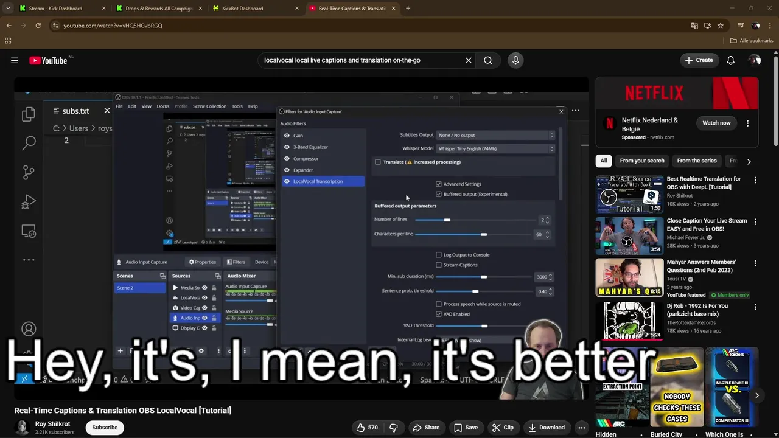Click the YouTube logo

pyautogui.click(x=48, y=60)
